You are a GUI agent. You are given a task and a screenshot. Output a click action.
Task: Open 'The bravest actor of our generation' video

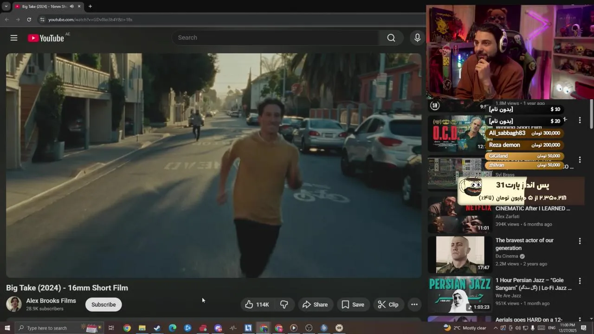(x=524, y=244)
